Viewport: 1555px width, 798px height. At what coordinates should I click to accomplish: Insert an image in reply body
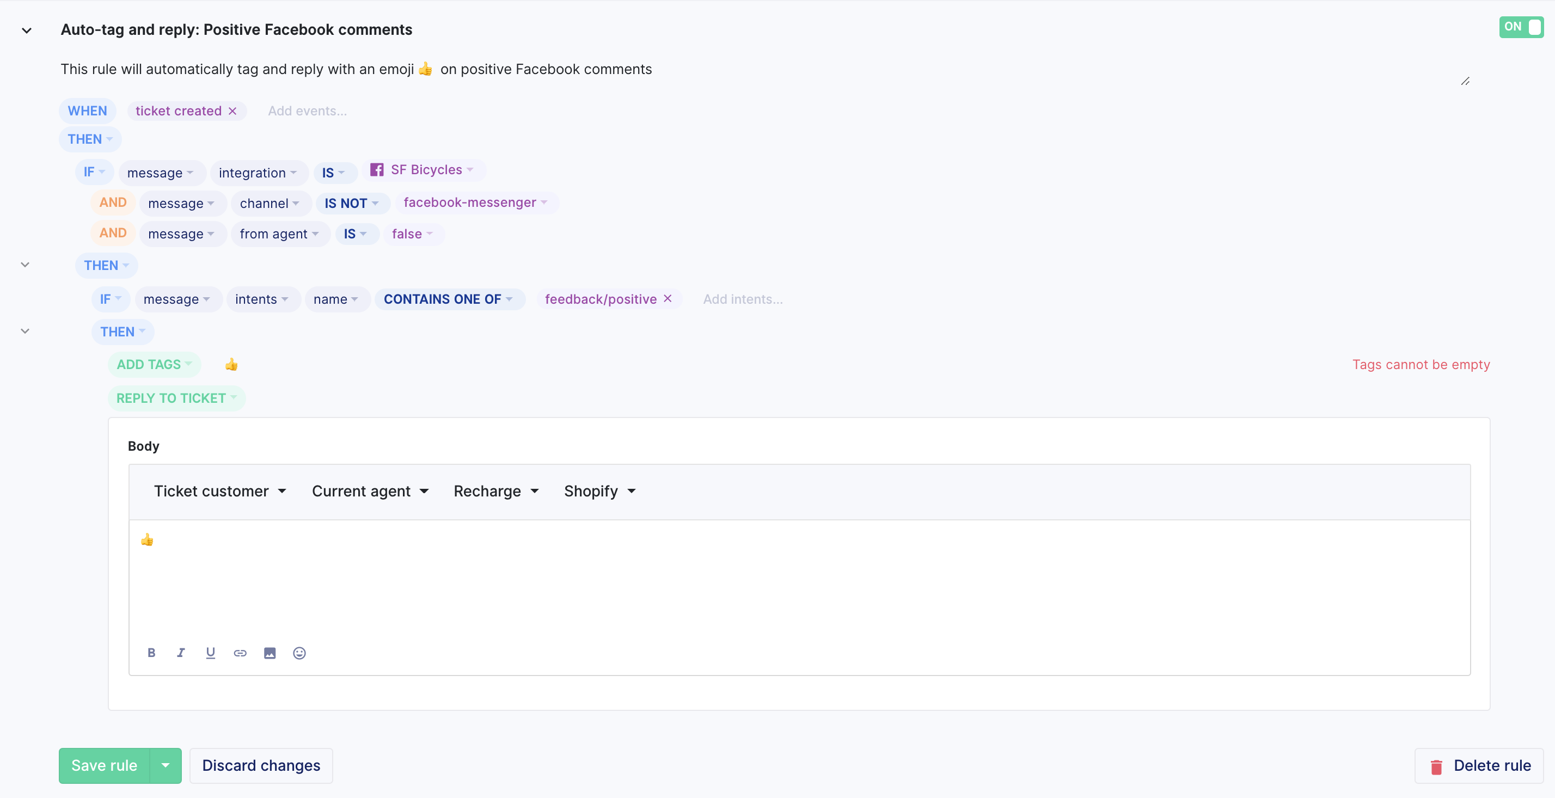pyautogui.click(x=270, y=653)
